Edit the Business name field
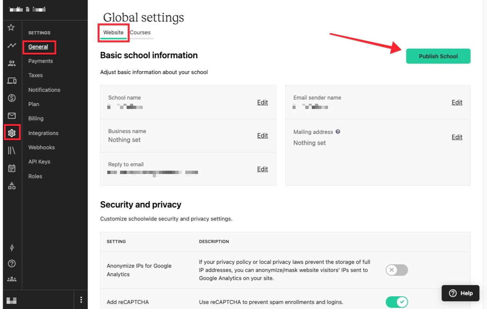 pos(262,135)
